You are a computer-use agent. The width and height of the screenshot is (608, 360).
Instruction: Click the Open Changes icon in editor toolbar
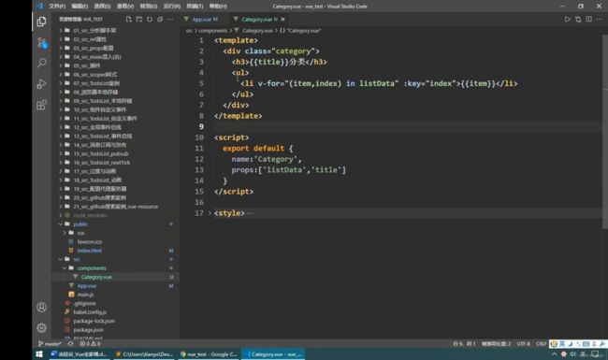pos(578,19)
